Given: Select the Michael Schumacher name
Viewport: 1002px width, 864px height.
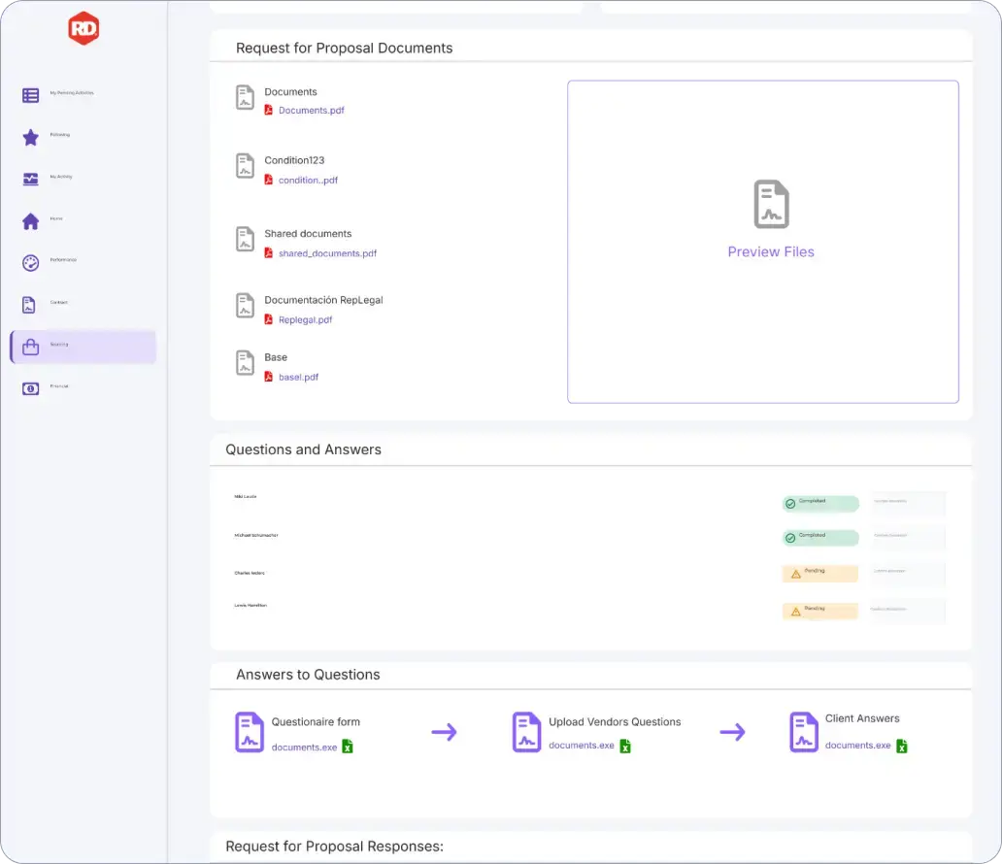Looking at the screenshot, I should 256,536.
